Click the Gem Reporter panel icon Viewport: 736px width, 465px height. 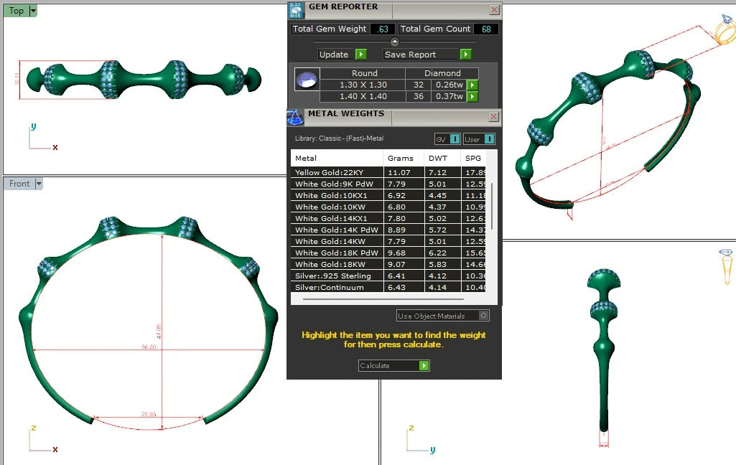(295, 10)
